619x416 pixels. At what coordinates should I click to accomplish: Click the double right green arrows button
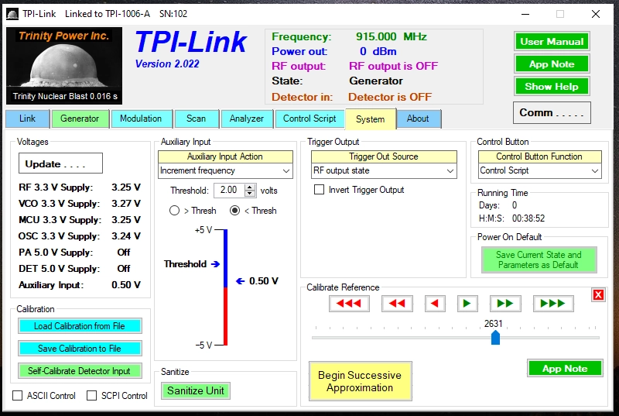tap(505, 304)
